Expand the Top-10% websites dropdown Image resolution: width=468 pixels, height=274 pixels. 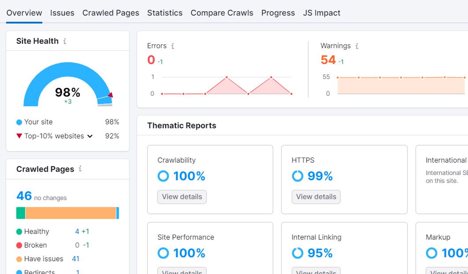90,136
